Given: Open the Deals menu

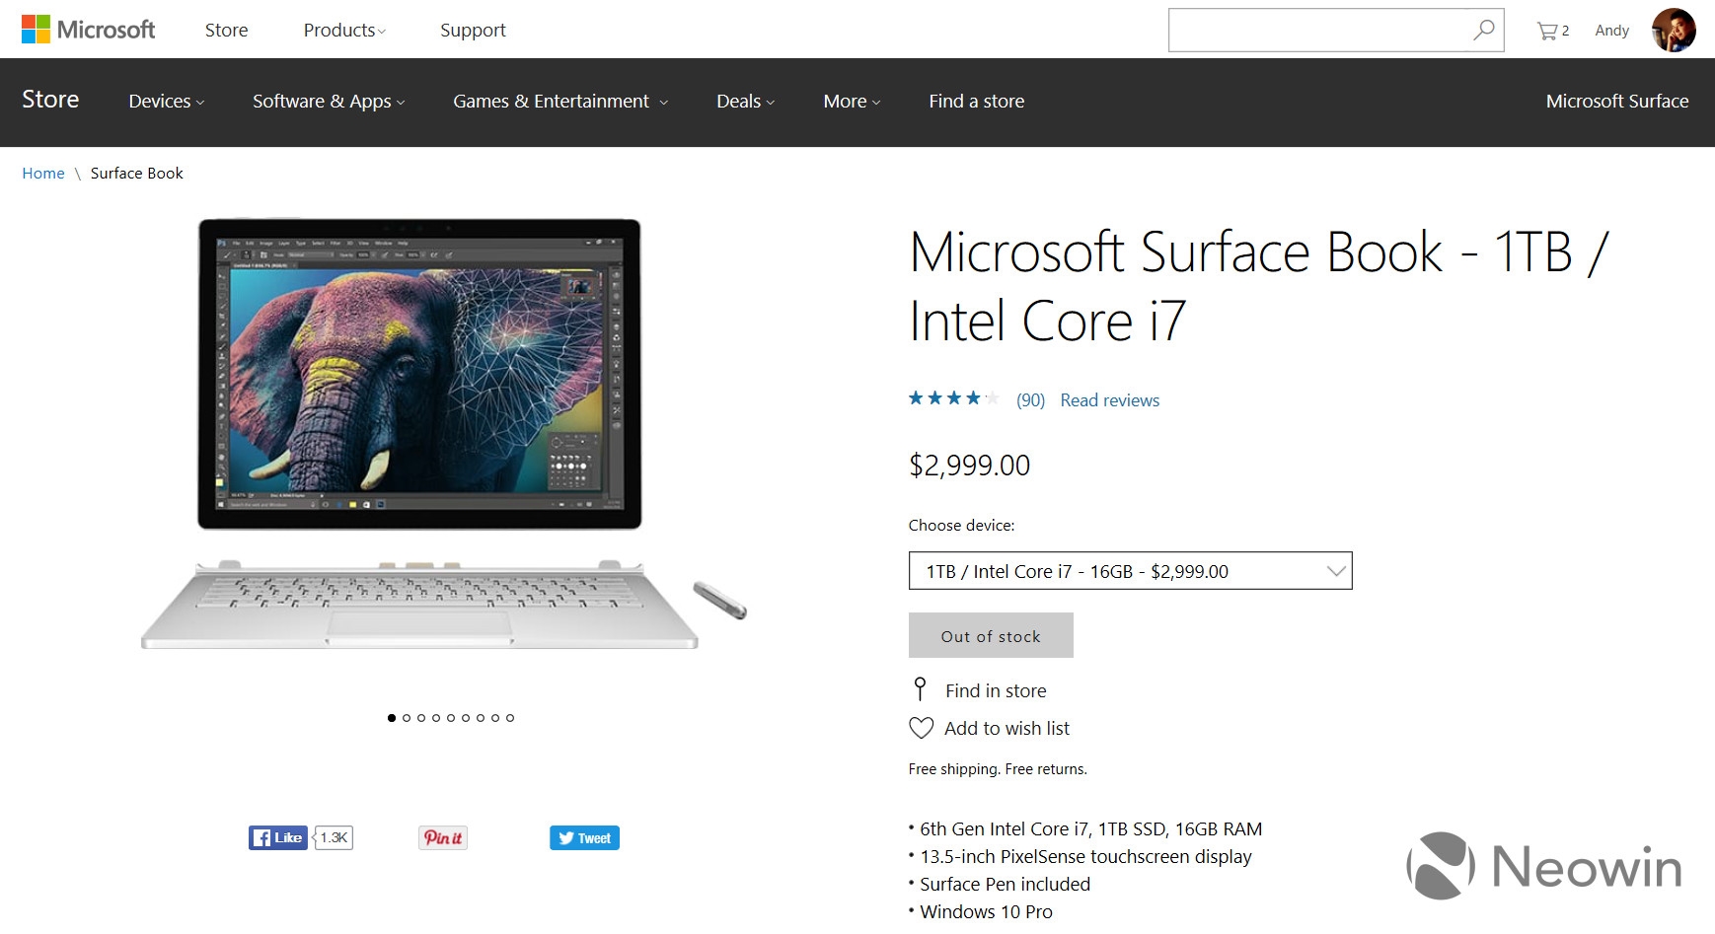Looking at the screenshot, I should pos(745,102).
